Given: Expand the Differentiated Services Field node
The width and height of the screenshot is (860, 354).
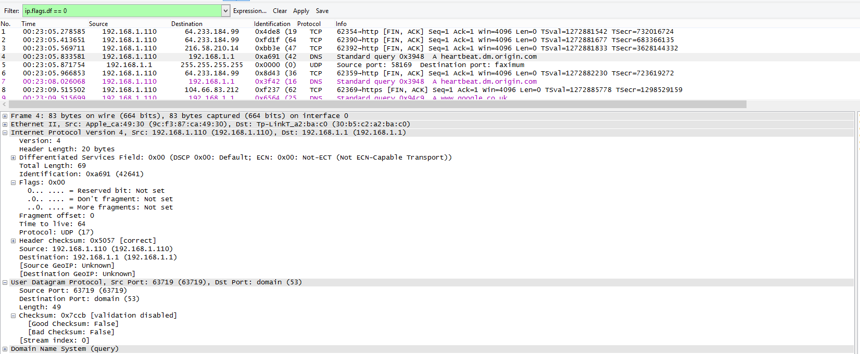Looking at the screenshot, I should pyautogui.click(x=13, y=158).
